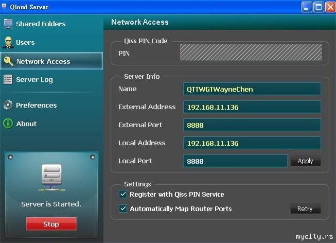Click the Server Log list icon
The width and height of the screenshot is (336, 243).
click(x=8, y=79)
